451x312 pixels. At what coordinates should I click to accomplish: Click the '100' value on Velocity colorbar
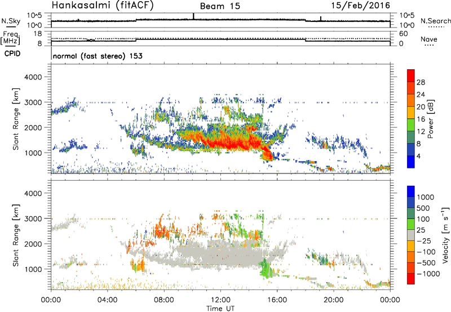(x=424, y=219)
